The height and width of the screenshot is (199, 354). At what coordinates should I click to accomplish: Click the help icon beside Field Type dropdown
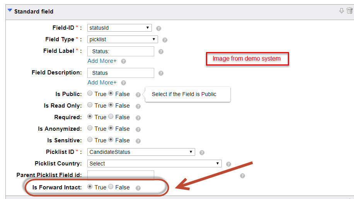tap(165, 40)
